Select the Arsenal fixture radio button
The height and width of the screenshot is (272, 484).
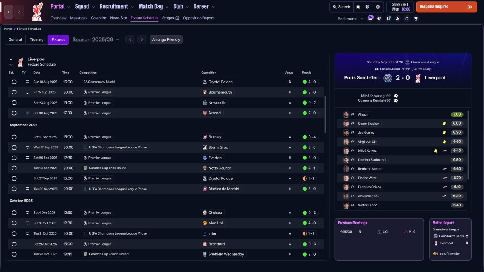pos(14,113)
